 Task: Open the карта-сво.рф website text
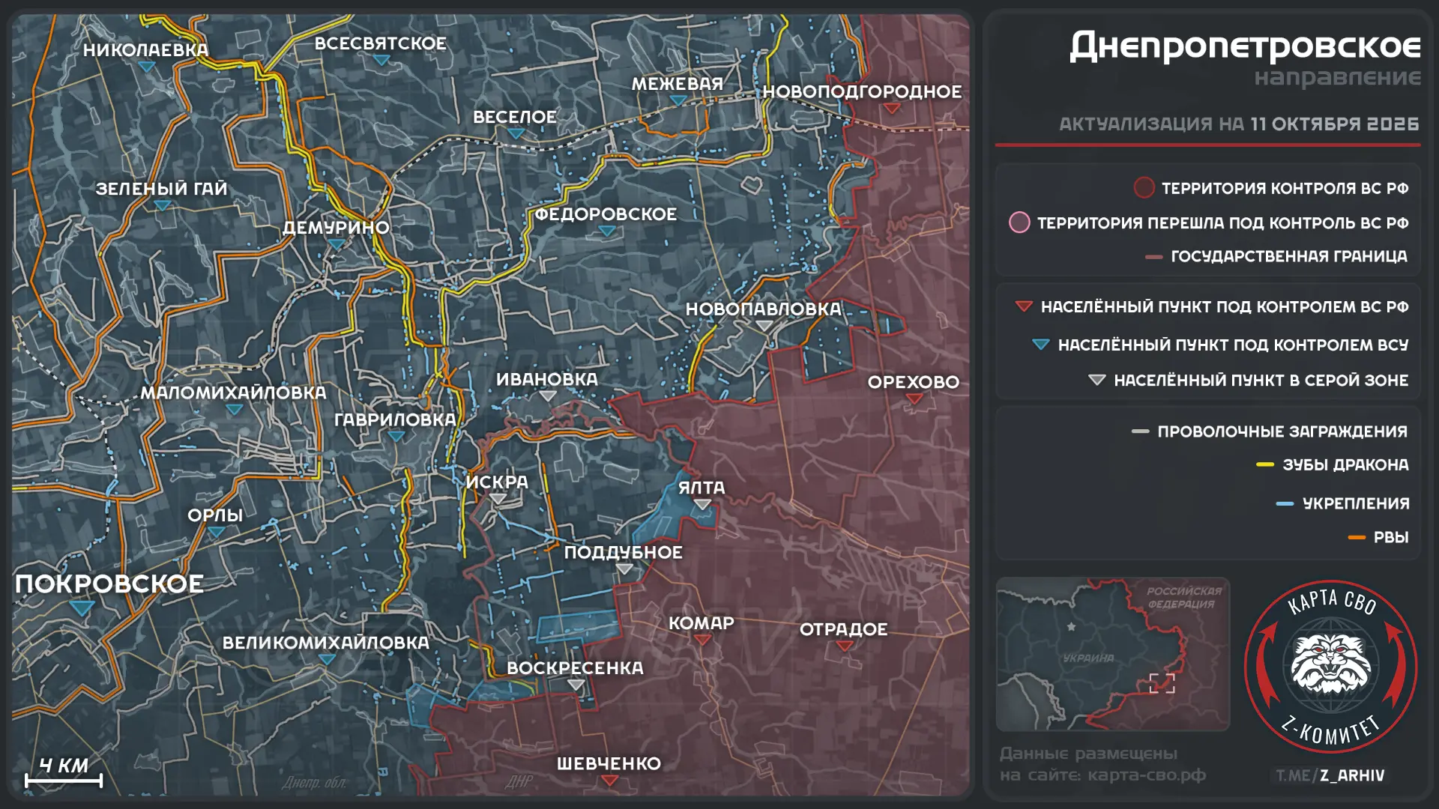(1147, 775)
